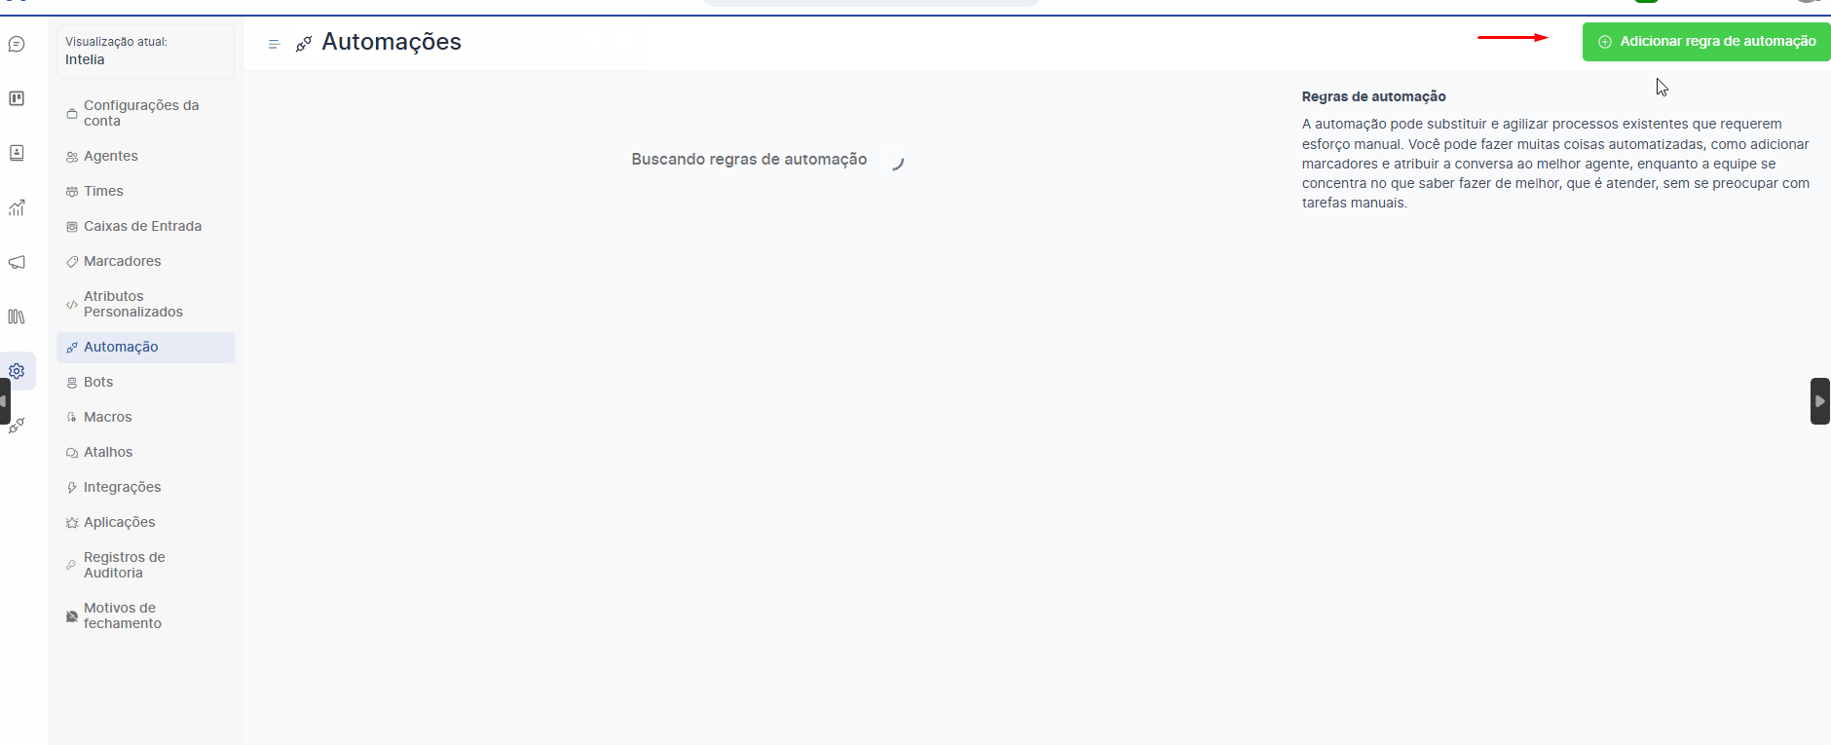This screenshot has height=745, width=1831.
Task: Open the Campaigns megaphone icon
Action: tap(17, 262)
